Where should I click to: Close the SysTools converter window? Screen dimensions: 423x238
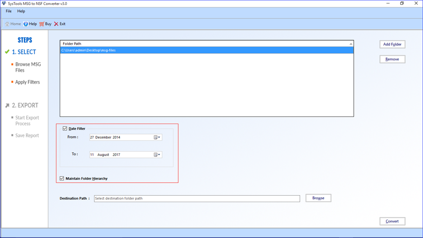pos(416,3)
